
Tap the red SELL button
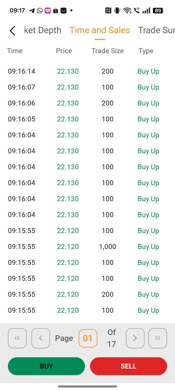(x=128, y=366)
